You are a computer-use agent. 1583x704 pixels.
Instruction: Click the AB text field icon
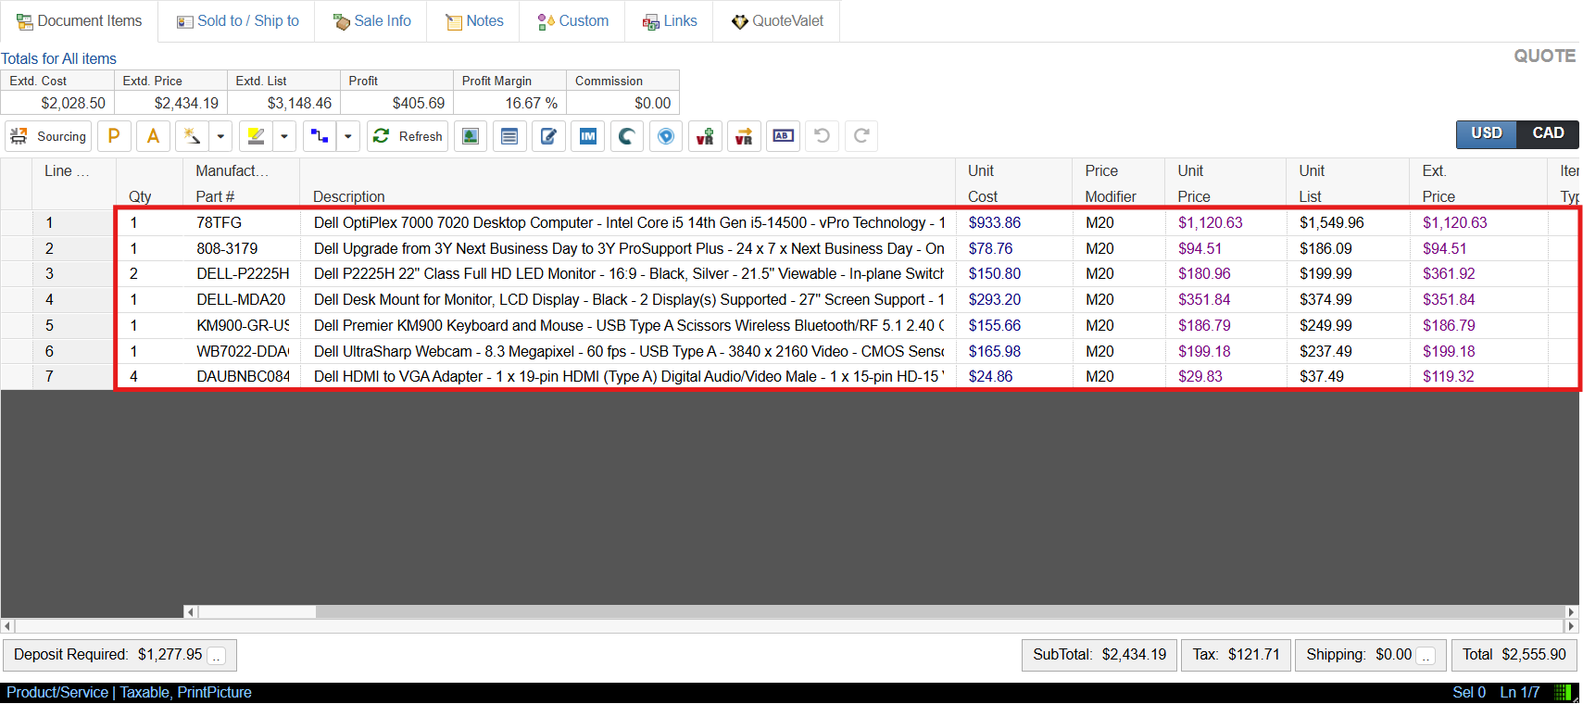783,136
